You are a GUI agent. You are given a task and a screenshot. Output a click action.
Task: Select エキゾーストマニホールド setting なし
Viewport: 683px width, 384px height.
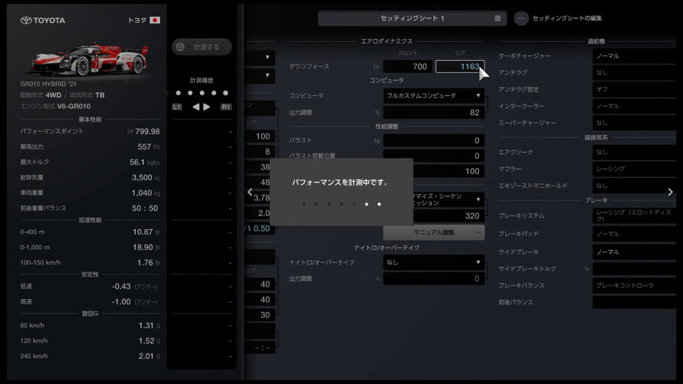pos(634,186)
